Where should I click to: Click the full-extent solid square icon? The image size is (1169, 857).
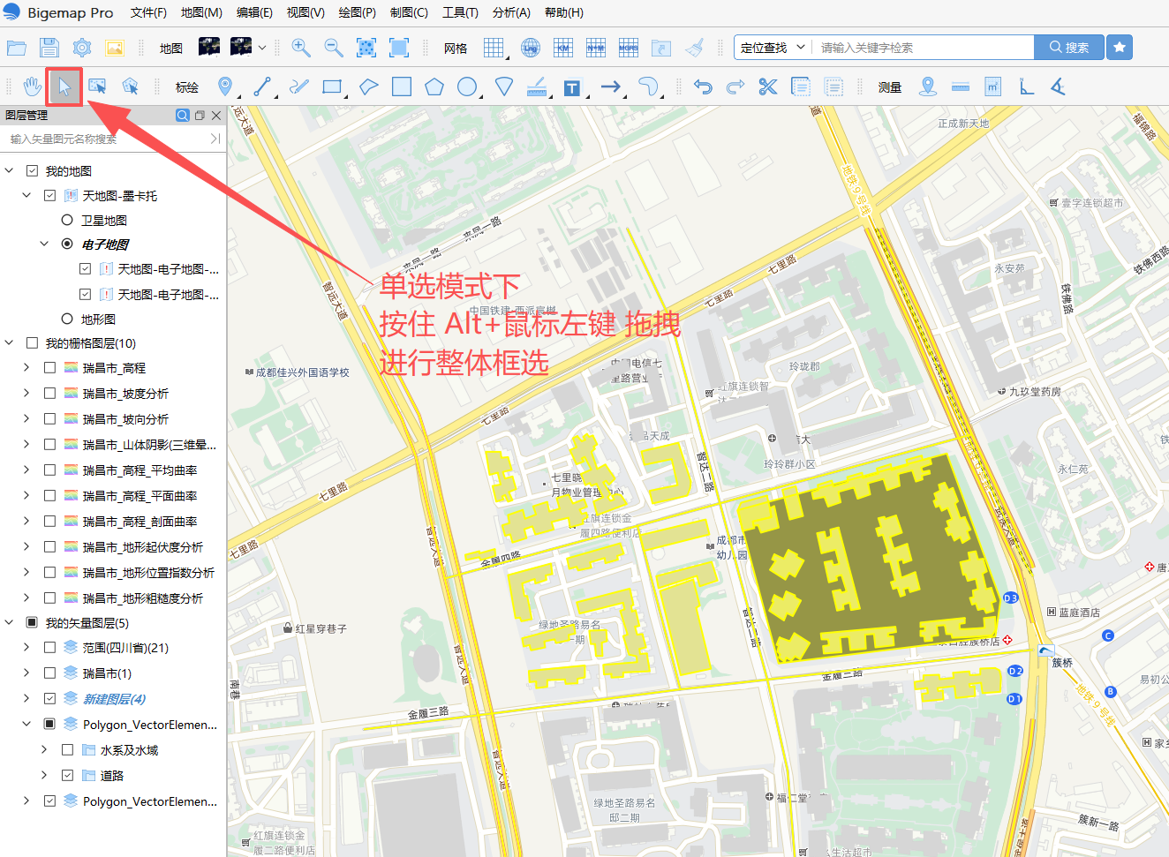(399, 48)
